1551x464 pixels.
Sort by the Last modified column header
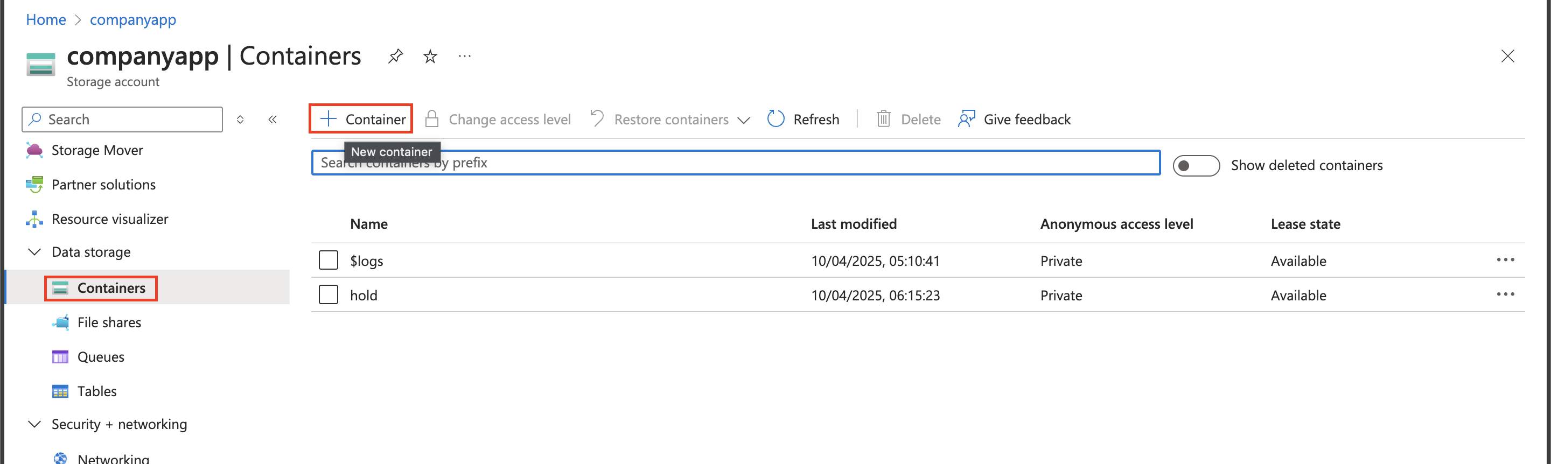coord(854,224)
